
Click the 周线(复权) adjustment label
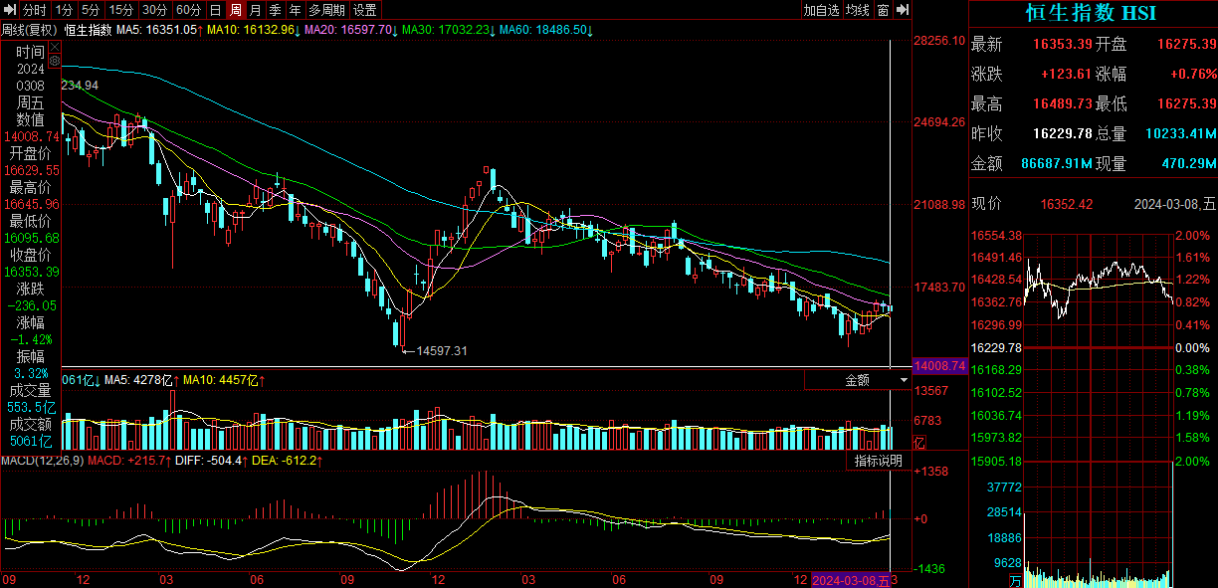[30, 30]
